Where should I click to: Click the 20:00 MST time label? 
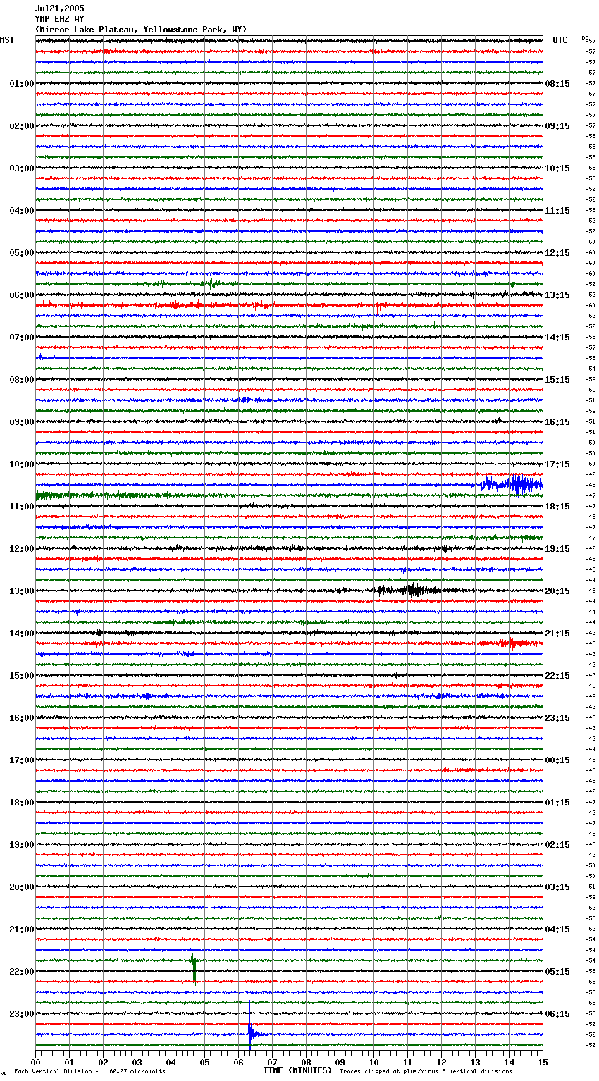coord(22,887)
